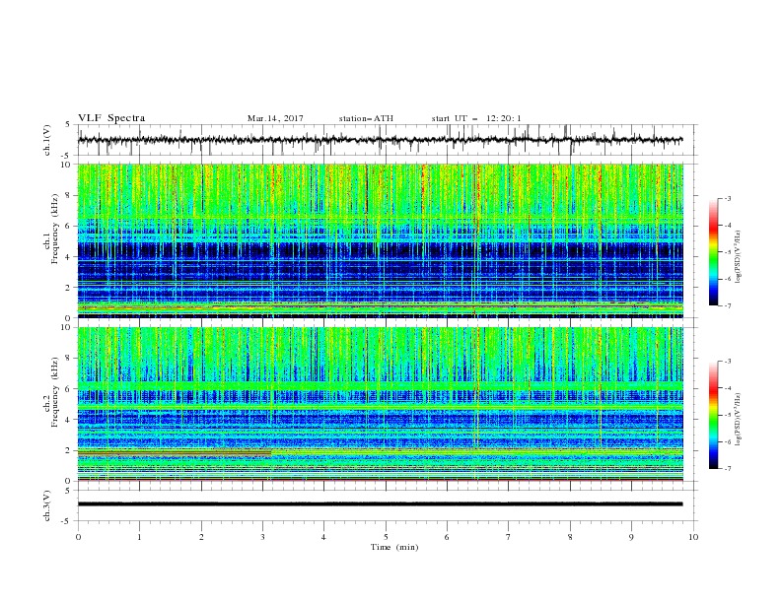Click the ch.2 spectrogram color scale bar

click(x=714, y=415)
